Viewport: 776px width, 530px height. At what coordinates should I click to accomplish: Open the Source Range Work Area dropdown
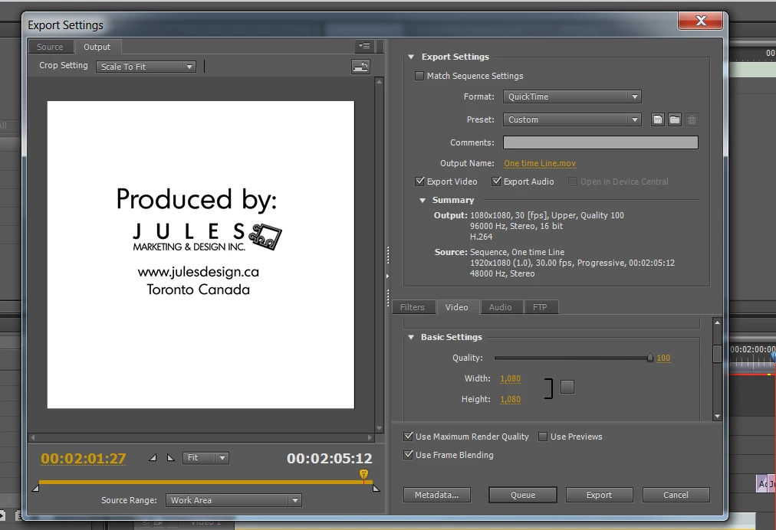click(234, 500)
